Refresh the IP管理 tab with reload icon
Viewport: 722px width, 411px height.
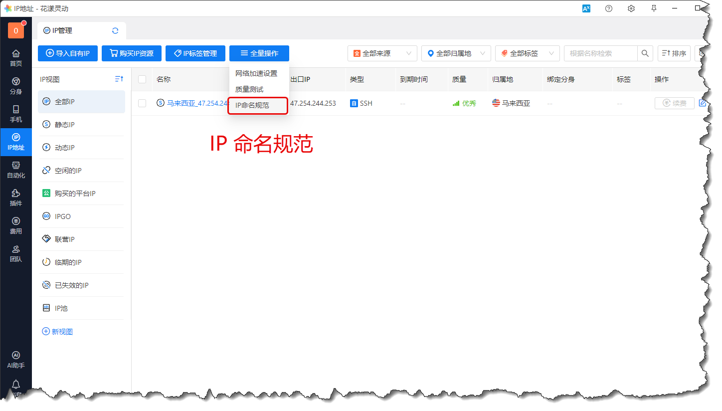(115, 30)
